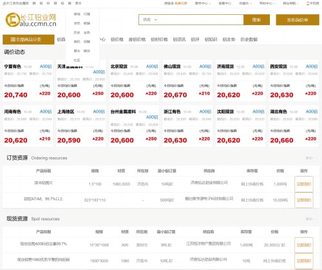322x270 pixels.
Task: Click the 订货资源 section heading
Action: point(17,158)
